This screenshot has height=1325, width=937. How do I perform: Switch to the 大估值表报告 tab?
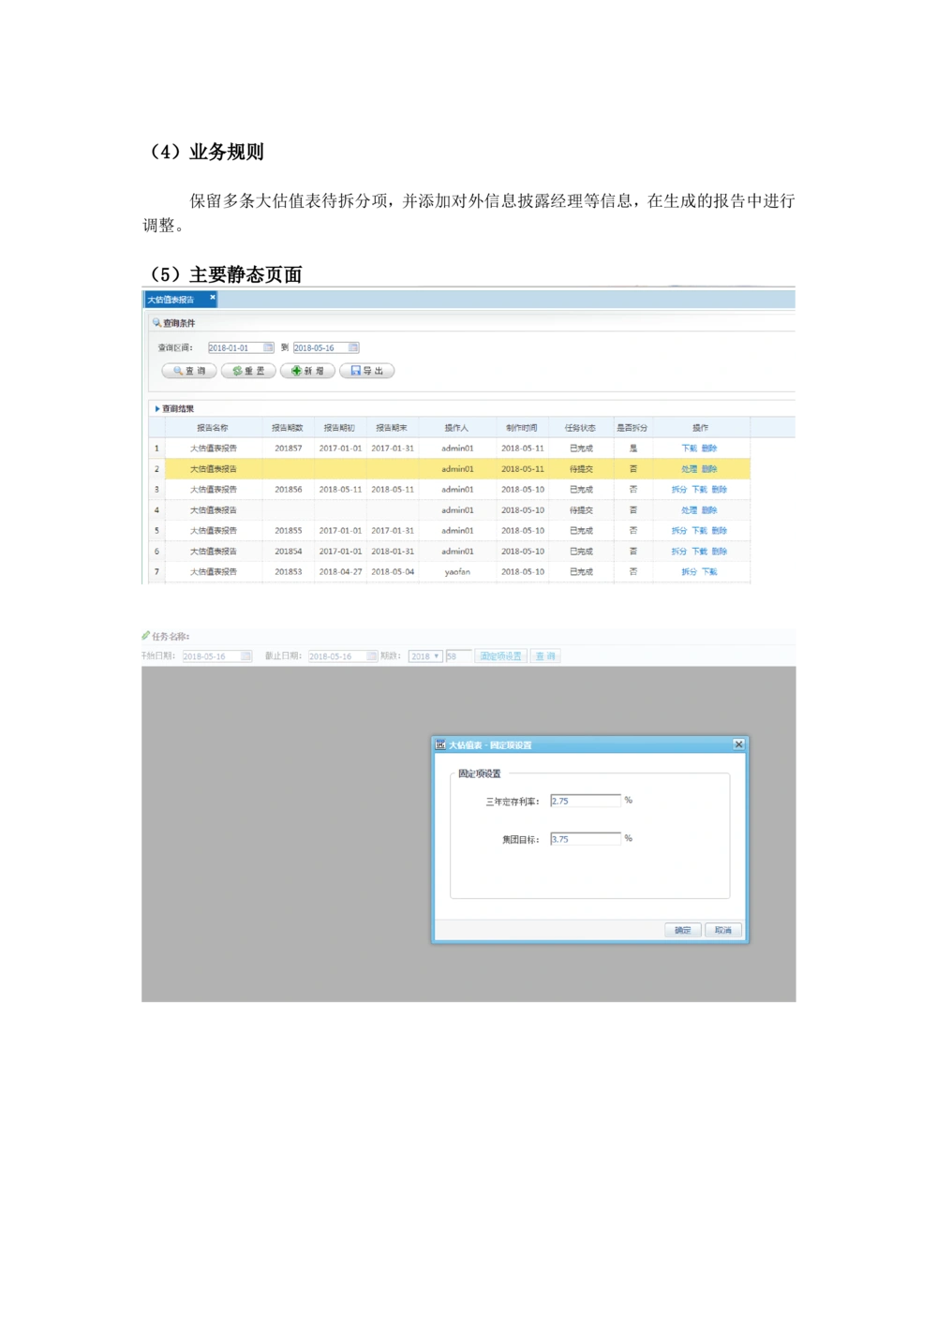(x=171, y=300)
